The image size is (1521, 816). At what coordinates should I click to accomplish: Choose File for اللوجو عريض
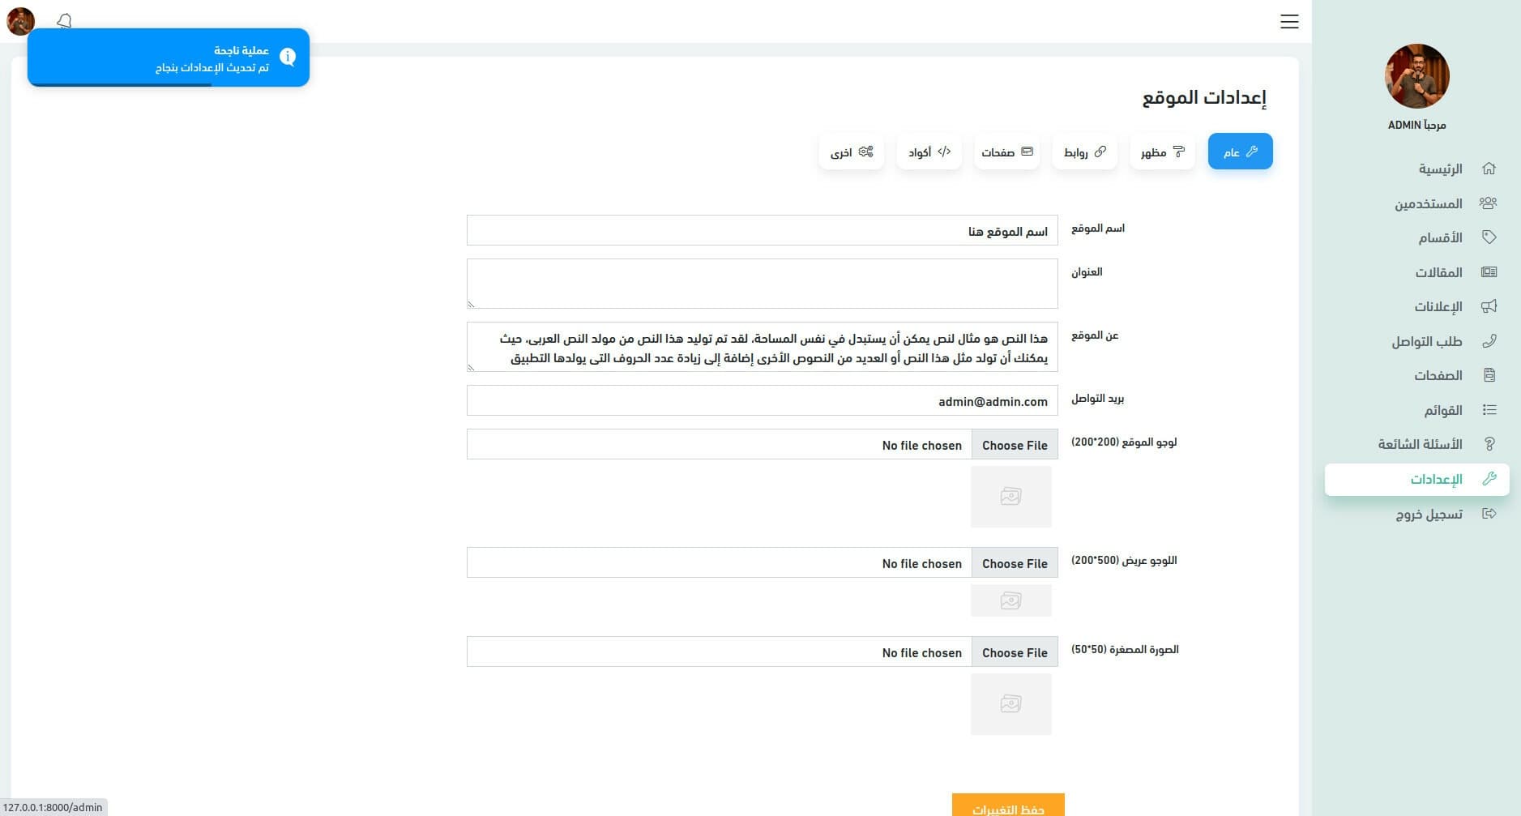pos(1015,562)
